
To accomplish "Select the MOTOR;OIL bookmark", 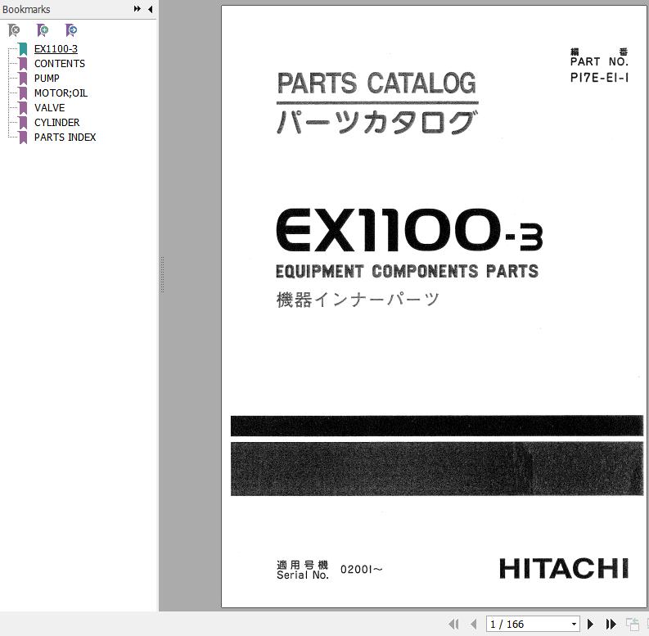I will point(61,93).
